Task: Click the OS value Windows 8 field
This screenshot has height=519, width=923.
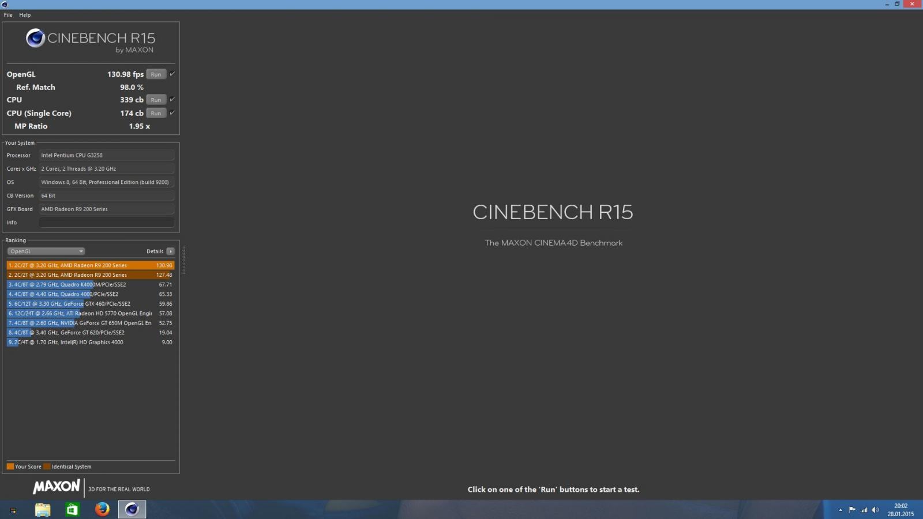Action: tap(107, 182)
